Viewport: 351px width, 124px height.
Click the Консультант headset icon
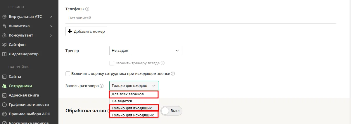4,35
